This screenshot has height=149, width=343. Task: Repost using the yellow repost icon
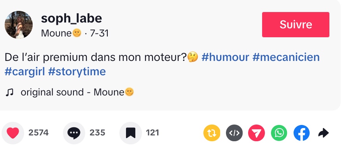click(x=212, y=133)
